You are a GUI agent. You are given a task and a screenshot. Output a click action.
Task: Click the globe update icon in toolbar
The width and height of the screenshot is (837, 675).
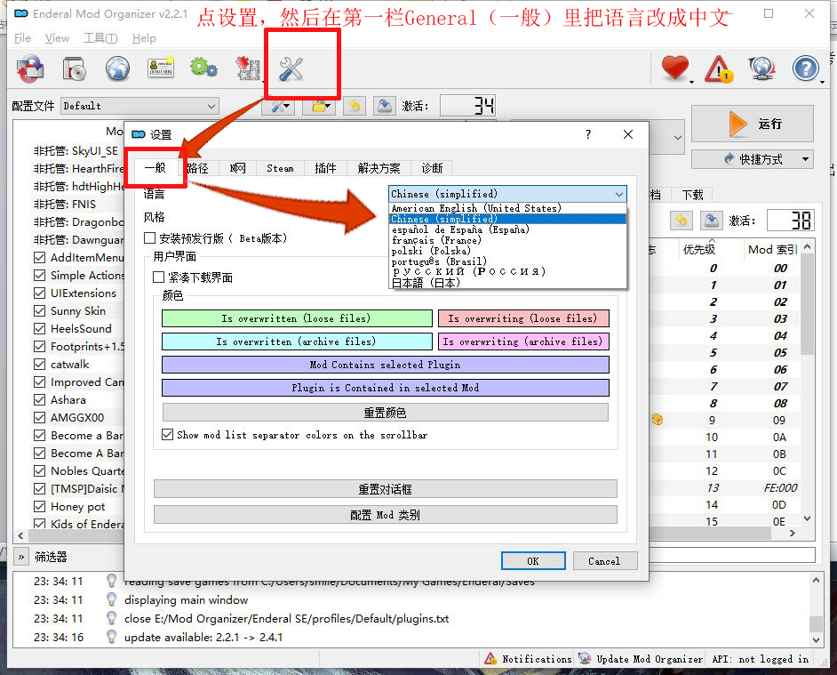(x=761, y=69)
